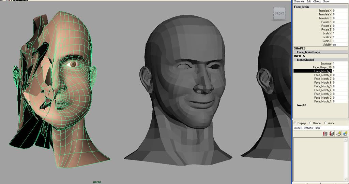
Task: Create layer from selected objects icon
Action: 345,134
